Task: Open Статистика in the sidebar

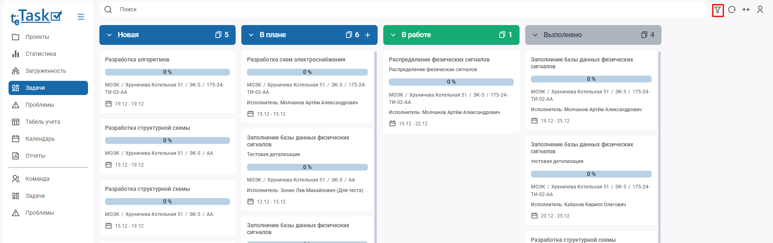Action: click(x=41, y=54)
